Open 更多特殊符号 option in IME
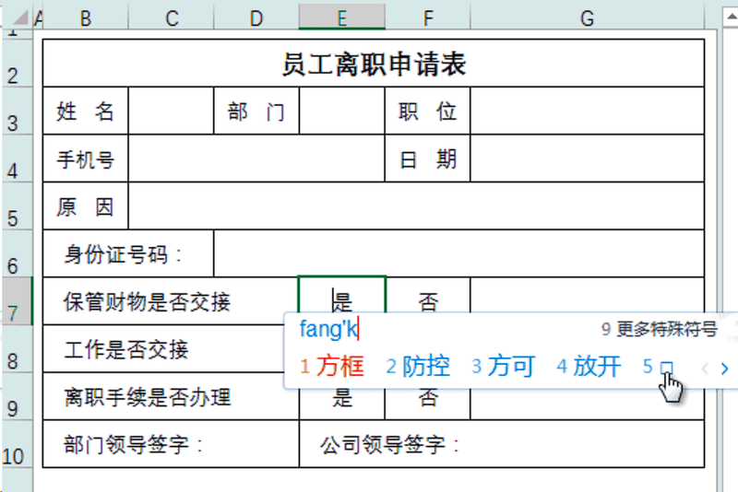The image size is (738, 492). coord(660,330)
